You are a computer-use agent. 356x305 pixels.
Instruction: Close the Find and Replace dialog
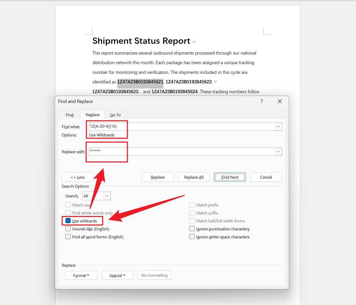(280, 101)
